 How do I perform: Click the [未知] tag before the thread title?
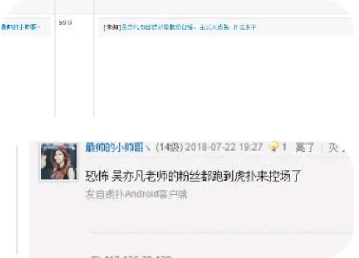[x=112, y=27]
